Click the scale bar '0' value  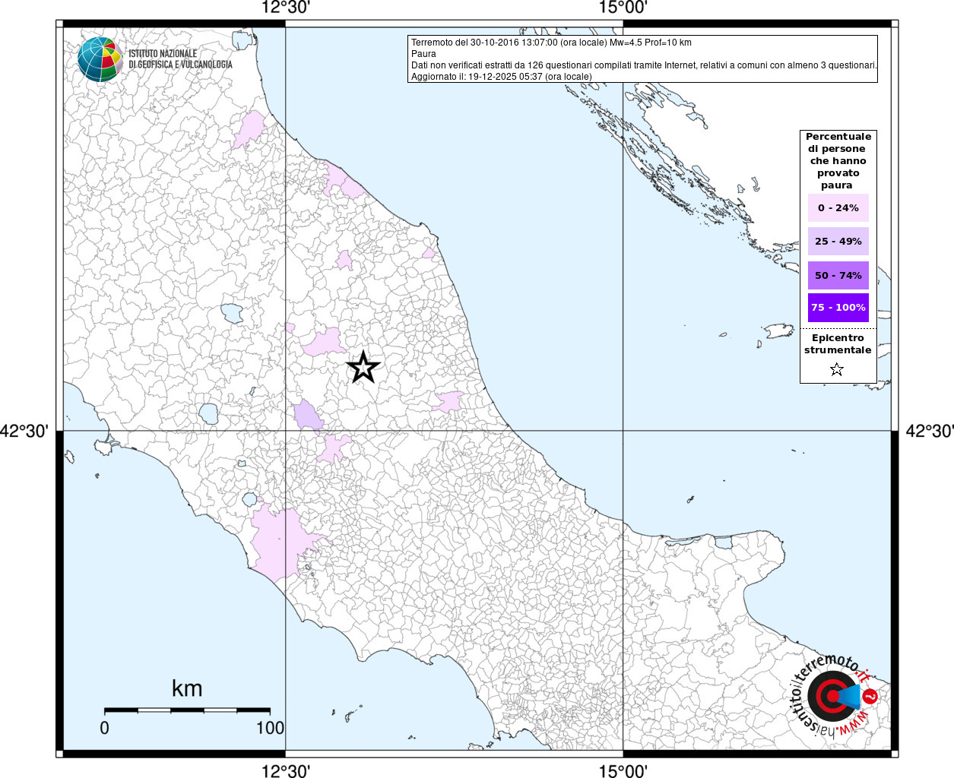(x=105, y=728)
